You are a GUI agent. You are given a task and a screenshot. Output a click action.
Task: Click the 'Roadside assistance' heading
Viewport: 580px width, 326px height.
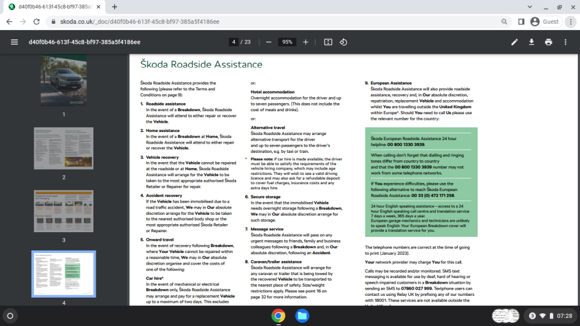point(166,104)
